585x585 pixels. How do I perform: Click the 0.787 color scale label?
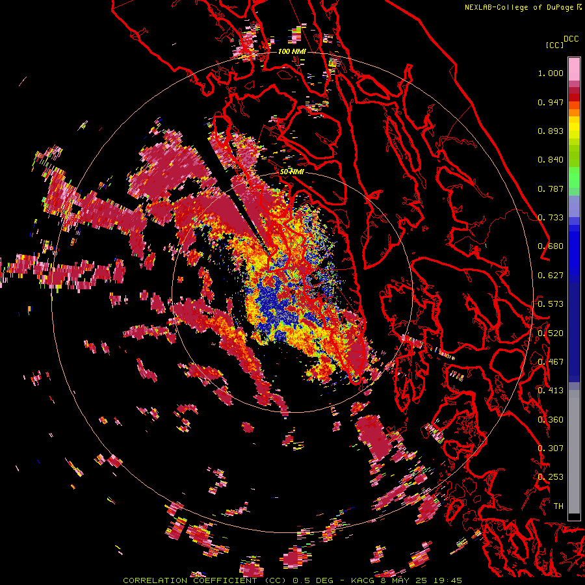[551, 188]
